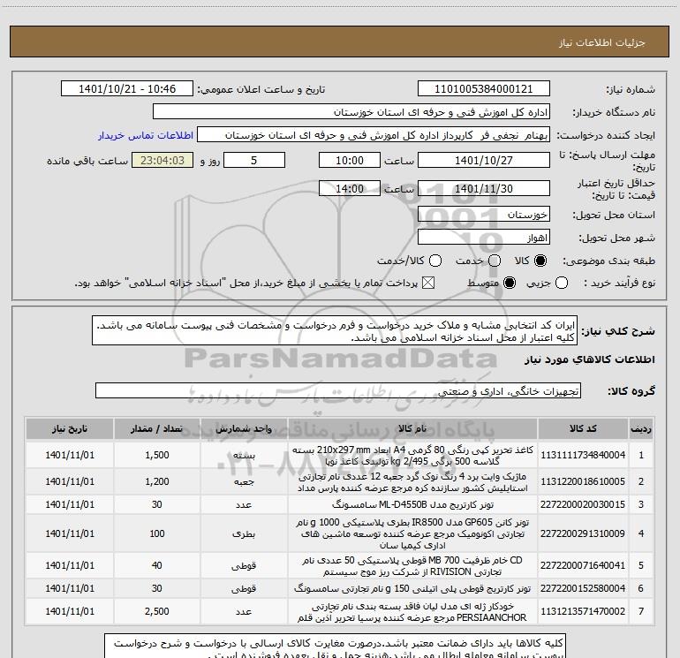Select the کالا radio button
680x658 pixels.
pos(540,261)
